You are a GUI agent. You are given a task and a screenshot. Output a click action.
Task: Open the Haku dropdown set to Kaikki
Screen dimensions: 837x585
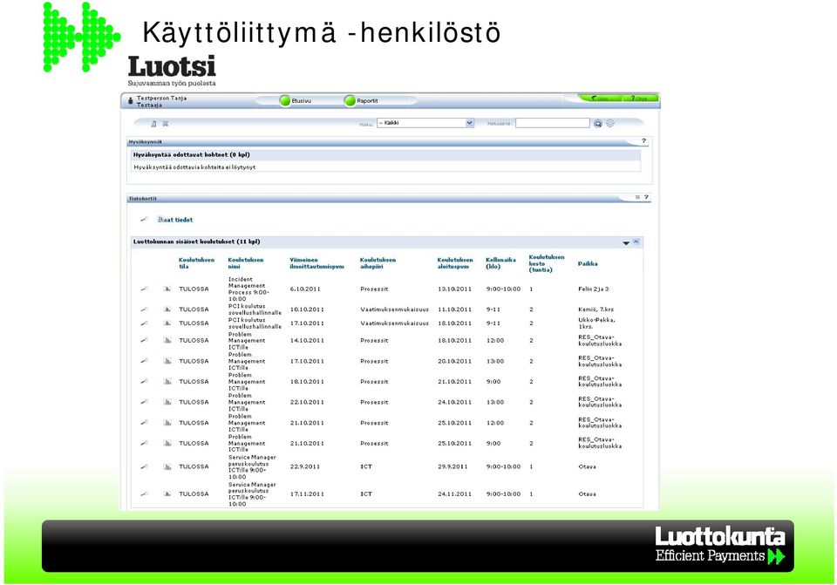425,123
